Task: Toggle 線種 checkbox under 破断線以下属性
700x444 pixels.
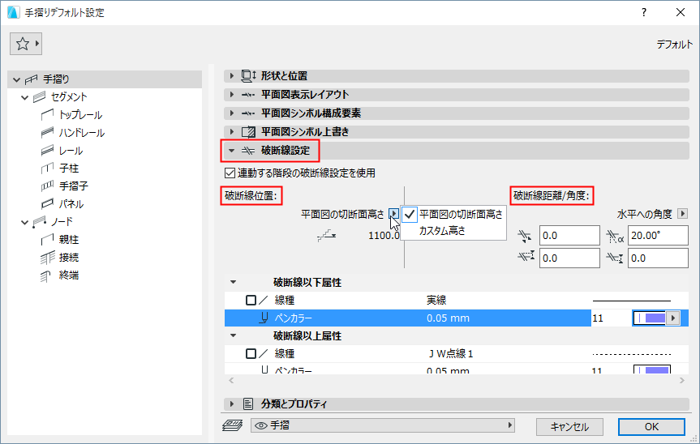Action: (x=251, y=300)
